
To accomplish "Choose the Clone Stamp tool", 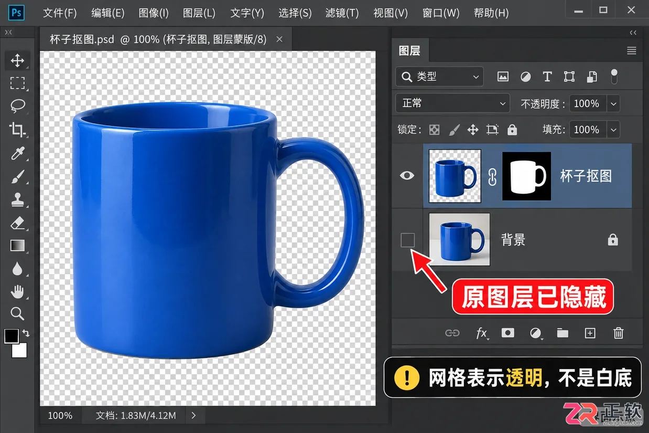I will (17, 200).
